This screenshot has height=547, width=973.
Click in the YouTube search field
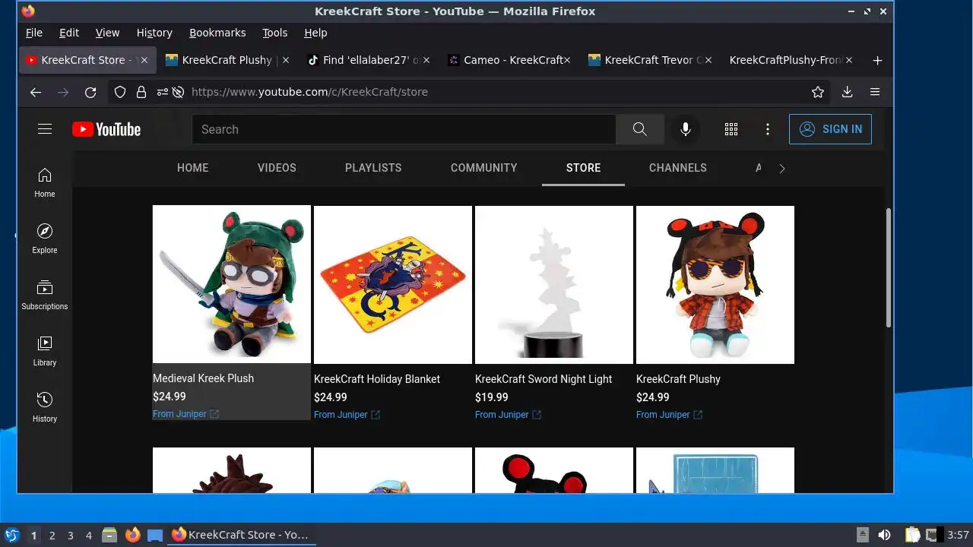pyautogui.click(x=404, y=129)
